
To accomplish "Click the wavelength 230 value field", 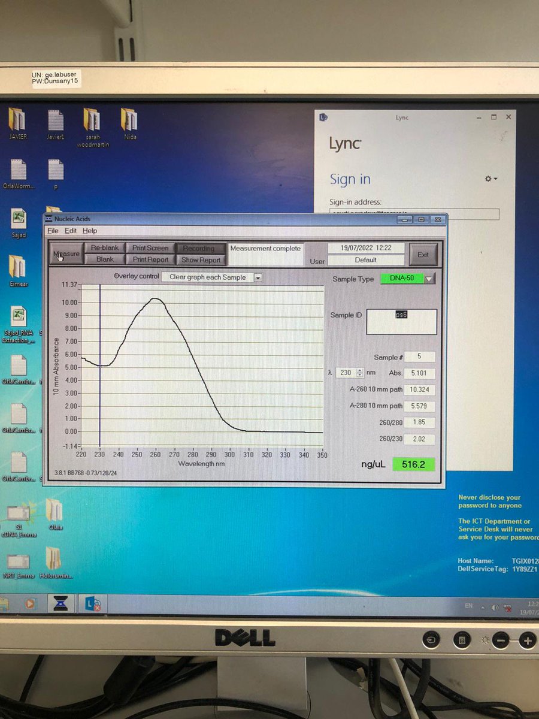I will 346,373.
